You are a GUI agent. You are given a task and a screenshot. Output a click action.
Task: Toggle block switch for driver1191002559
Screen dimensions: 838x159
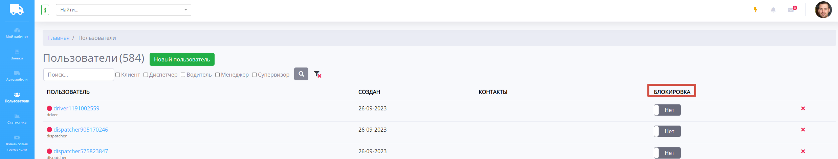667,110
